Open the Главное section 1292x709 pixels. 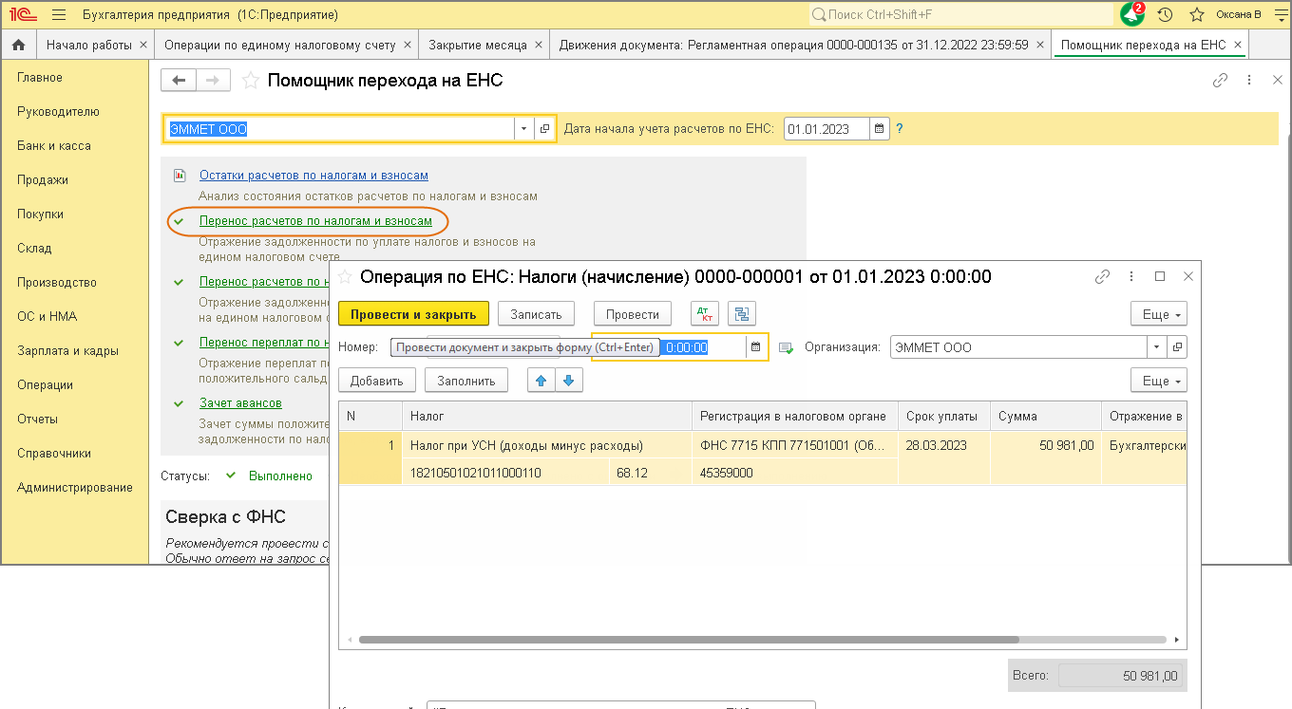tap(40, 77)
